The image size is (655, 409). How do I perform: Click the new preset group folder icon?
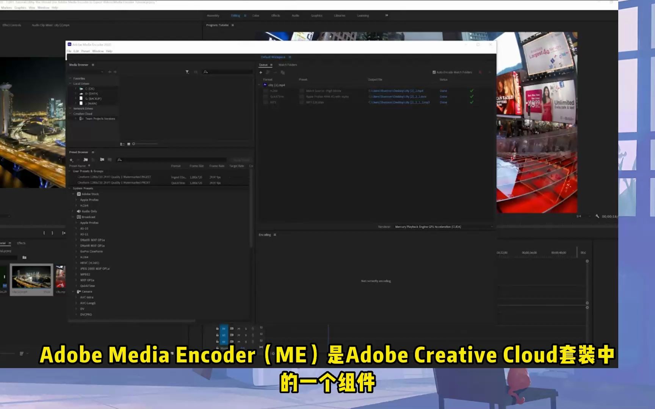point(86,160)
